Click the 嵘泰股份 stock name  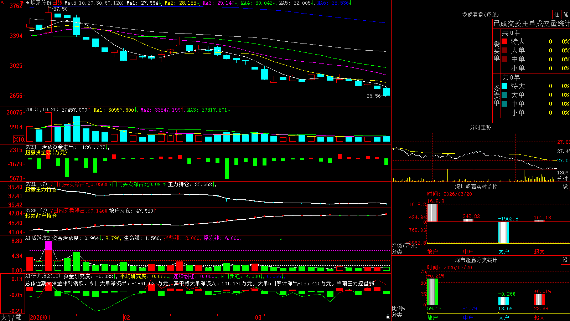[41, 3]
